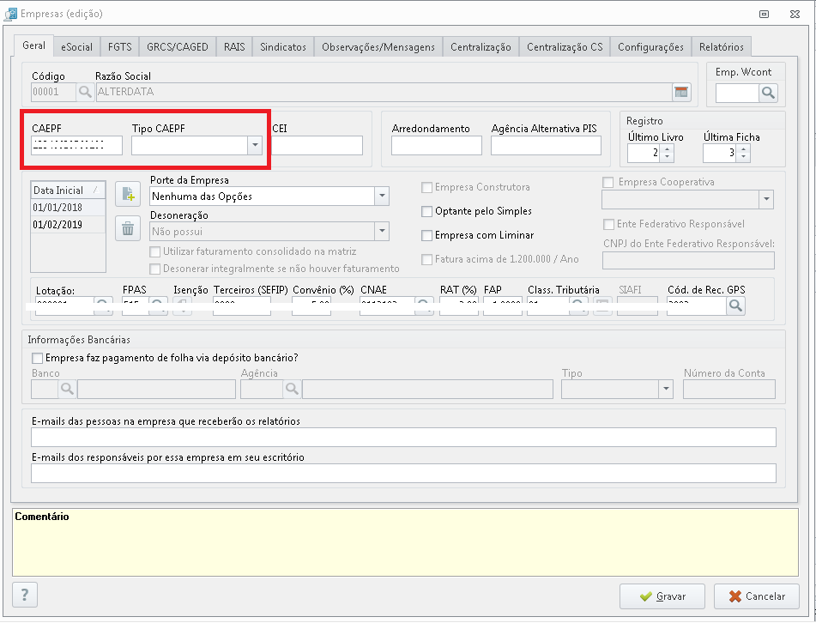The image size is (816, 623).
Task: Click the Código field showing 00001
Action: tap(53, 92)
